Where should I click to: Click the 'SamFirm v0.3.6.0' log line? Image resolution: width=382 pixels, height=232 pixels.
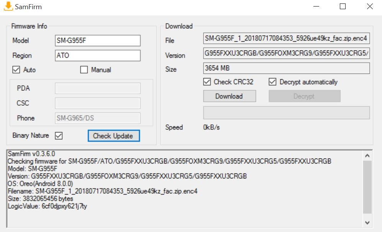pos(31,154)
